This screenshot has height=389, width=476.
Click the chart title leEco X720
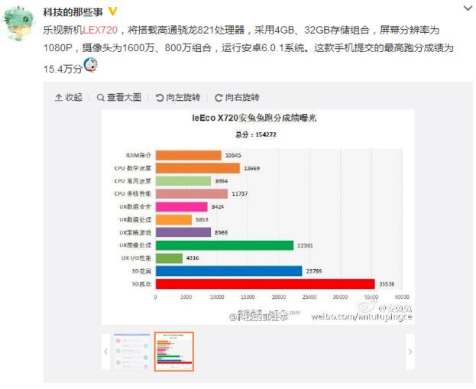pos(254,118)
